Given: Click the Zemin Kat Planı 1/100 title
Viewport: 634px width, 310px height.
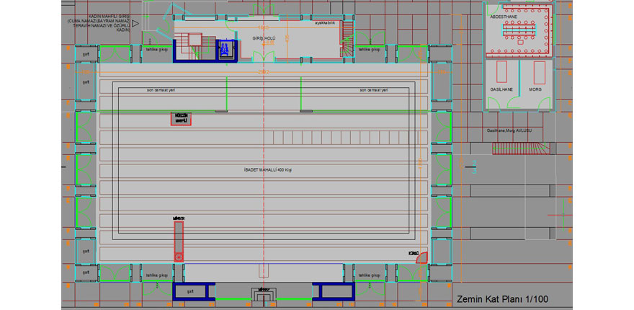Looking at the screenshot, I should pyautogui.click(x=502, y=299).
